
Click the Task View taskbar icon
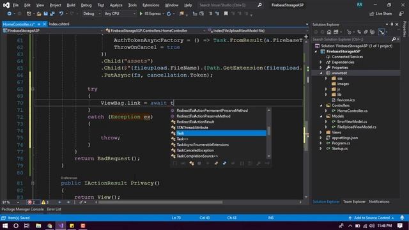27,226
